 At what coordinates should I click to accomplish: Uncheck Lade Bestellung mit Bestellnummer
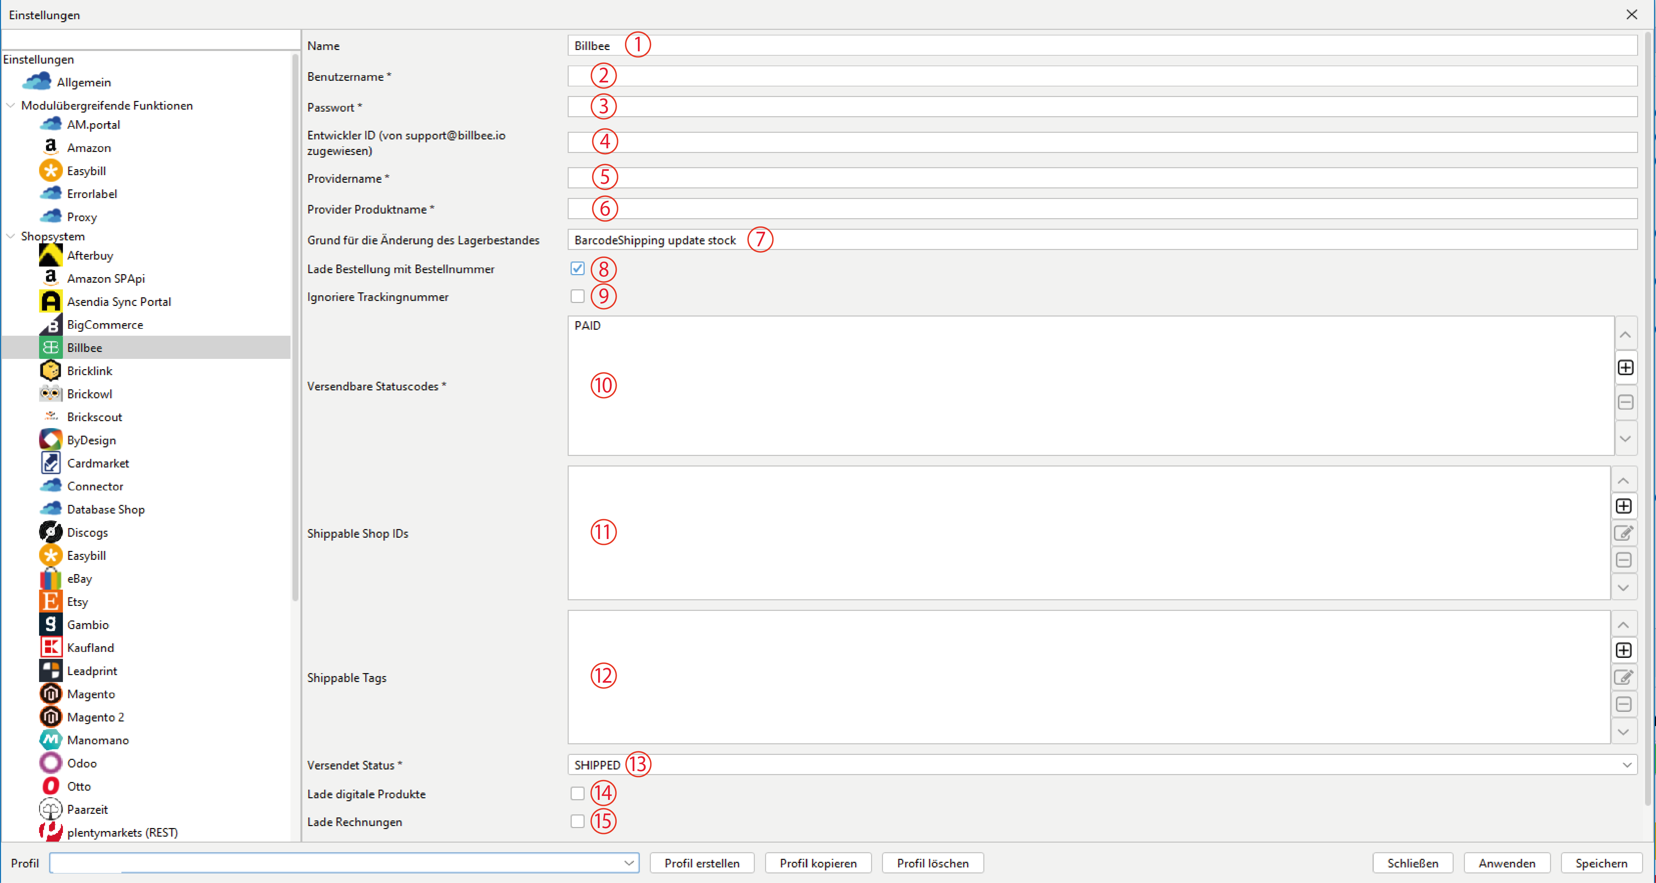(577, 269)
